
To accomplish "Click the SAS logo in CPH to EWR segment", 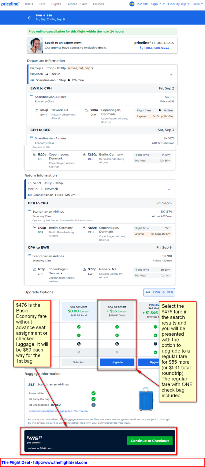I will [29, 255].
